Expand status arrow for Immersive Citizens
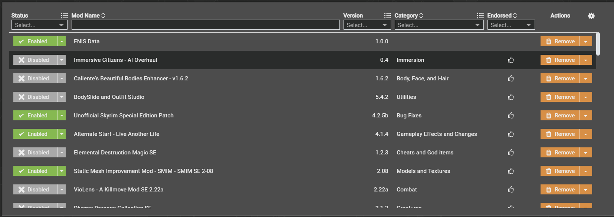 62,60
